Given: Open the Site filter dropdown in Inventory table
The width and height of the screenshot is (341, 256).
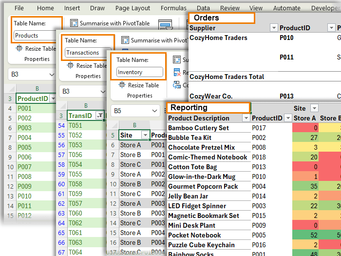Looking at the screenshot, I should 145,135.
